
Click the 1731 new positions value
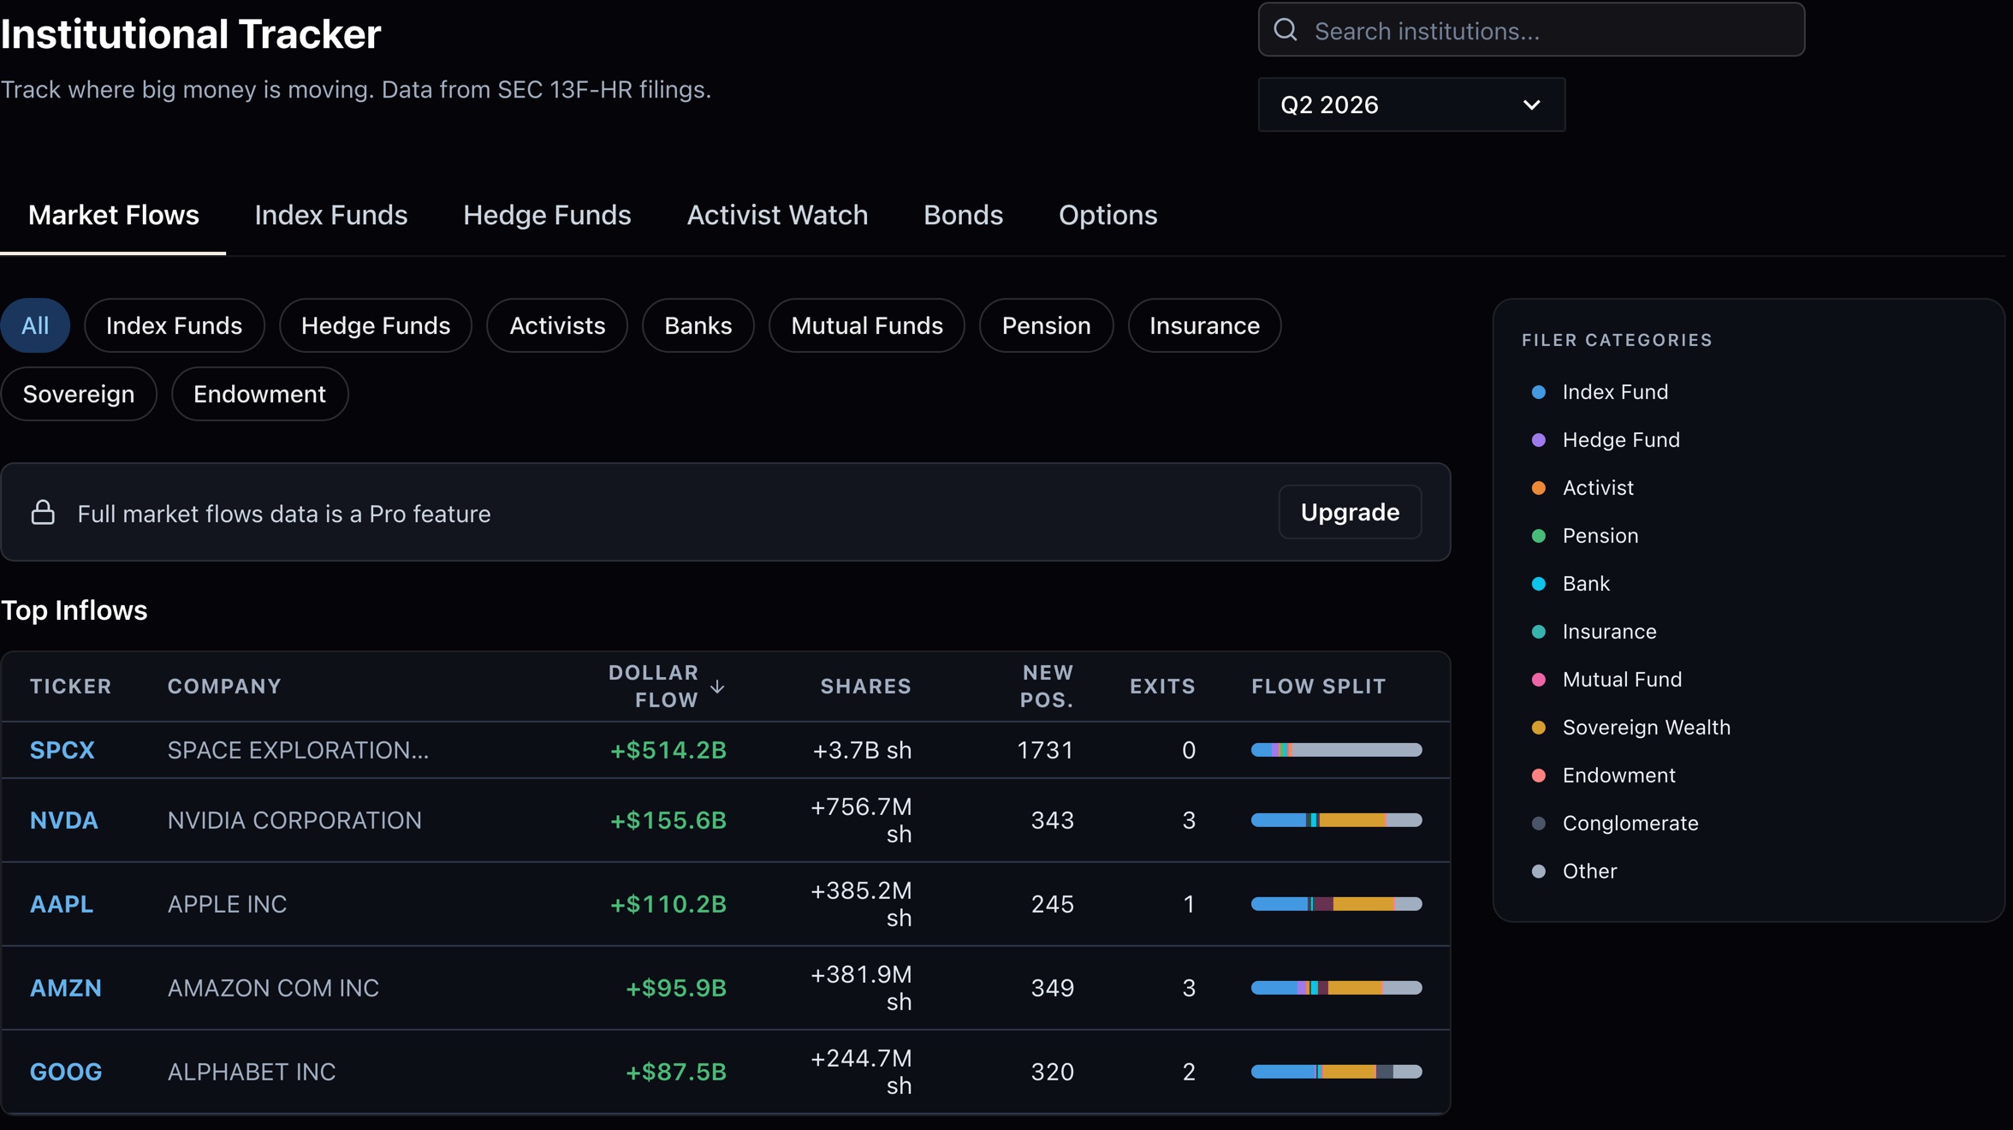coord(1045,750)
